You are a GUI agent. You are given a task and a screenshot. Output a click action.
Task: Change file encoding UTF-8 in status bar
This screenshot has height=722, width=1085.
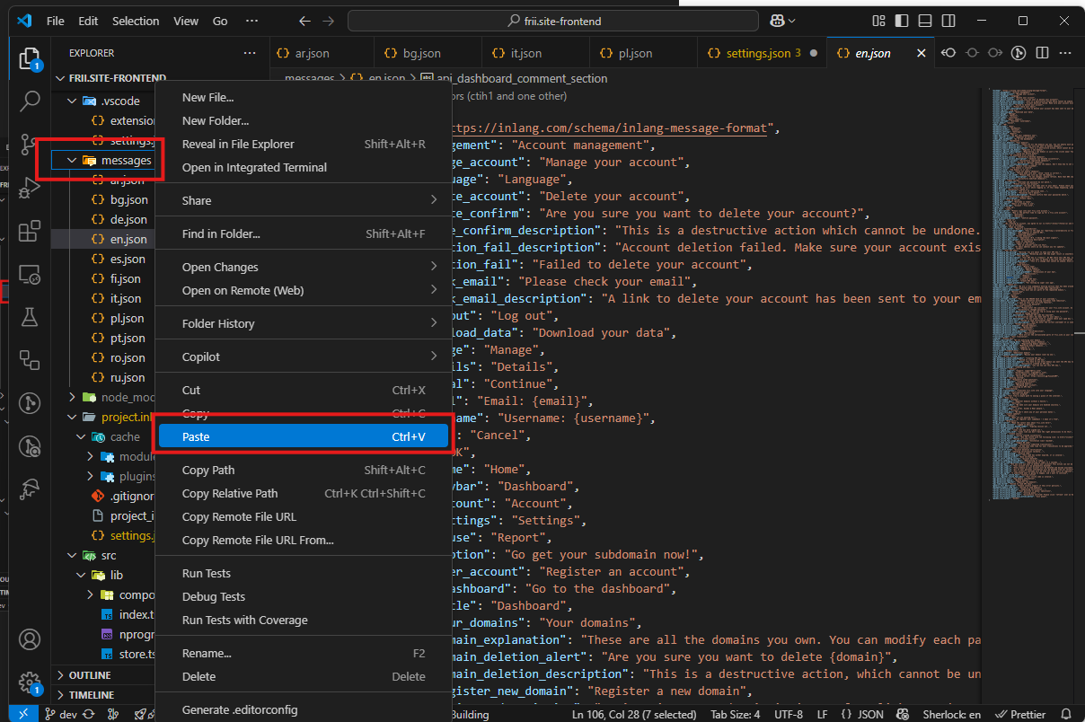tap(788, 715)
